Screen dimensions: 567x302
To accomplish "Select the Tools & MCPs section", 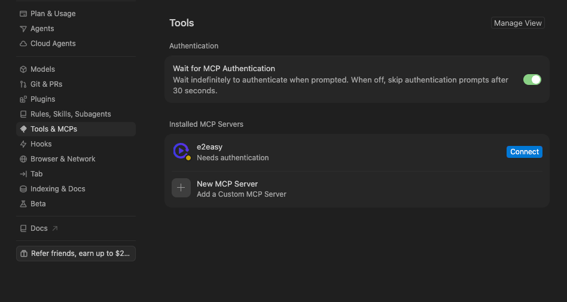I will (76, 129).
